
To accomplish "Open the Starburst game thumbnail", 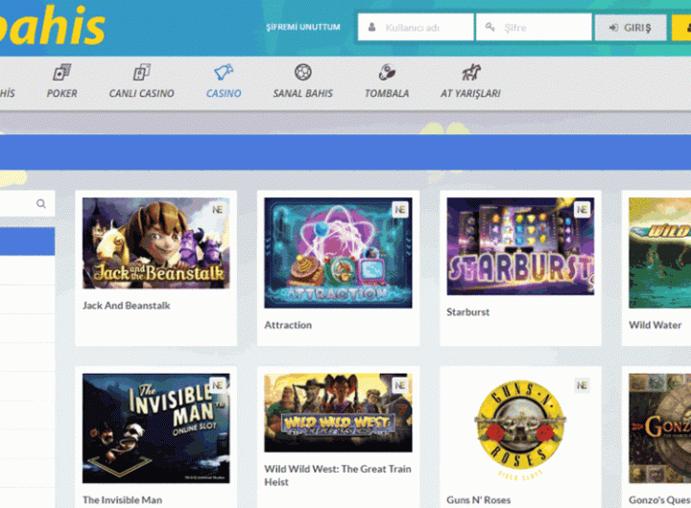I will point(520,246).
